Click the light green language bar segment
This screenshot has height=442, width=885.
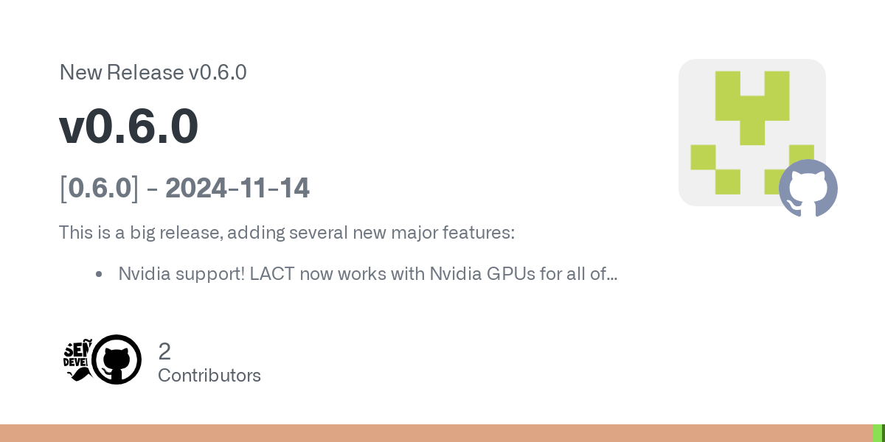click(877, 433)
